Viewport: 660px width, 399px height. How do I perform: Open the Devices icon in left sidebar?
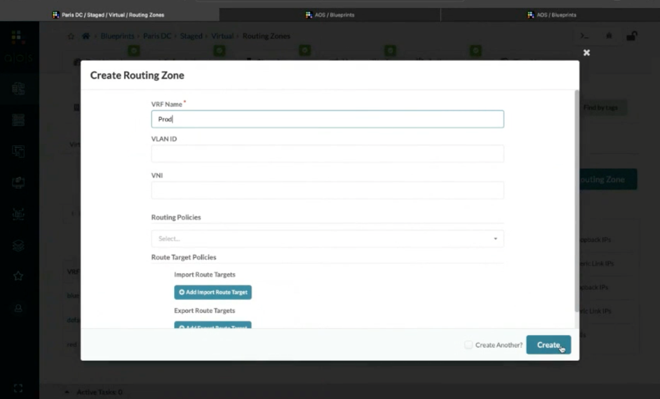18,120
